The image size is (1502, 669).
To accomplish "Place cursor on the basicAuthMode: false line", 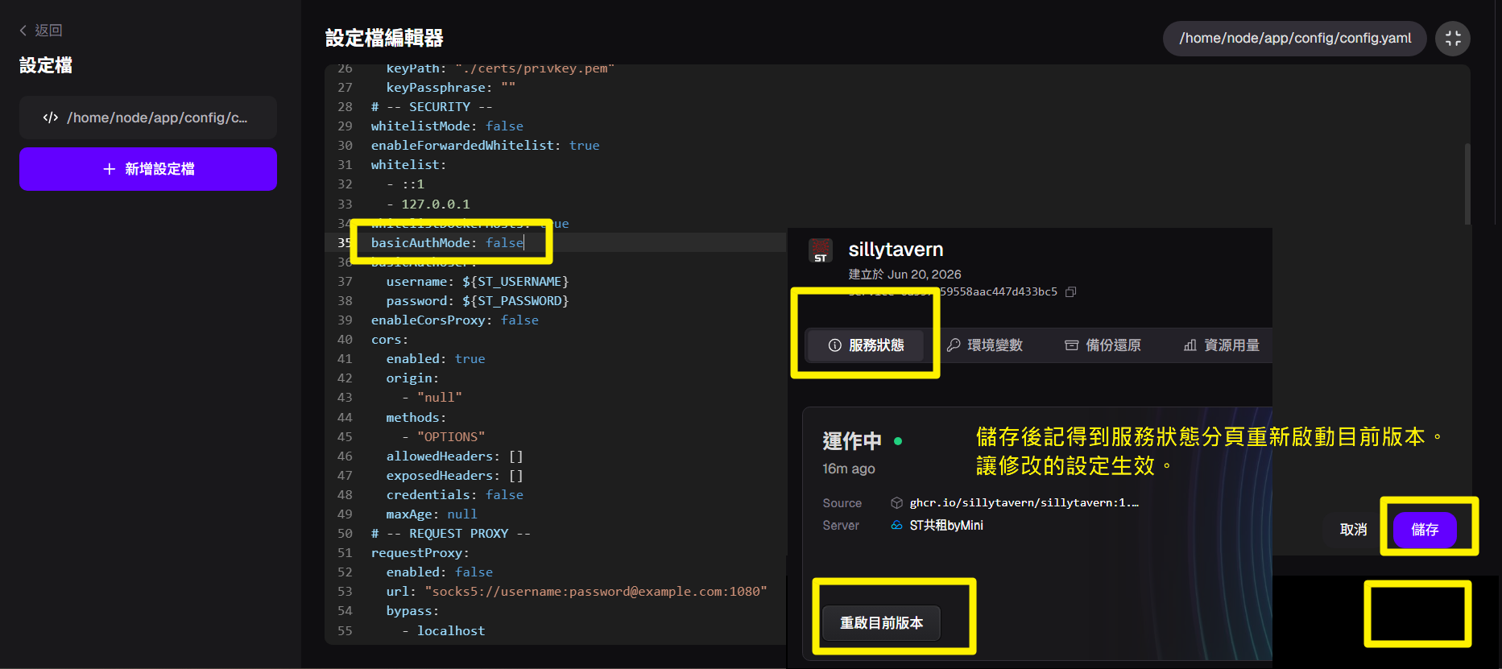I will click(447, 243).
